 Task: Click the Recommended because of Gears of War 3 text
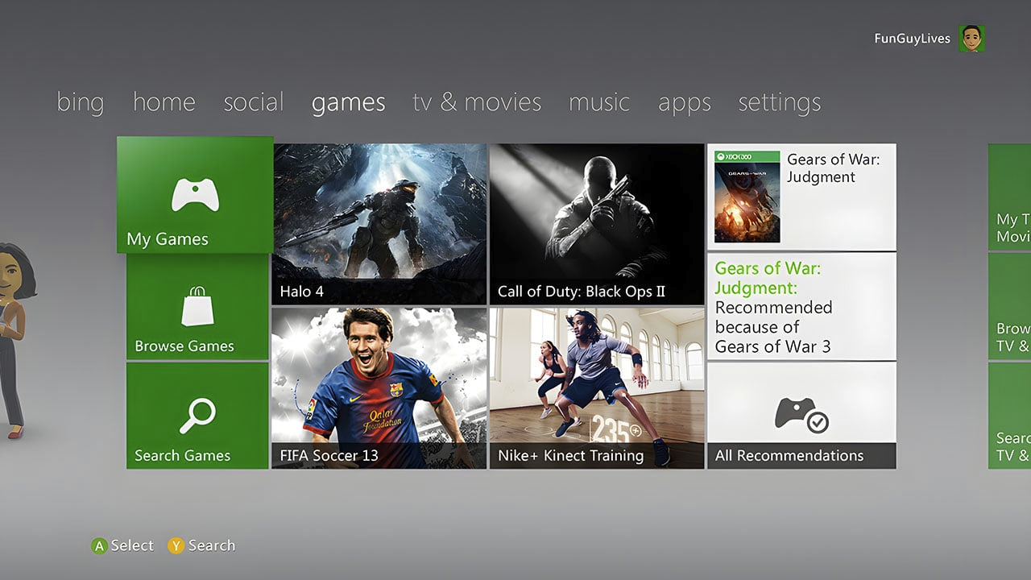click(x=773, y=327)
